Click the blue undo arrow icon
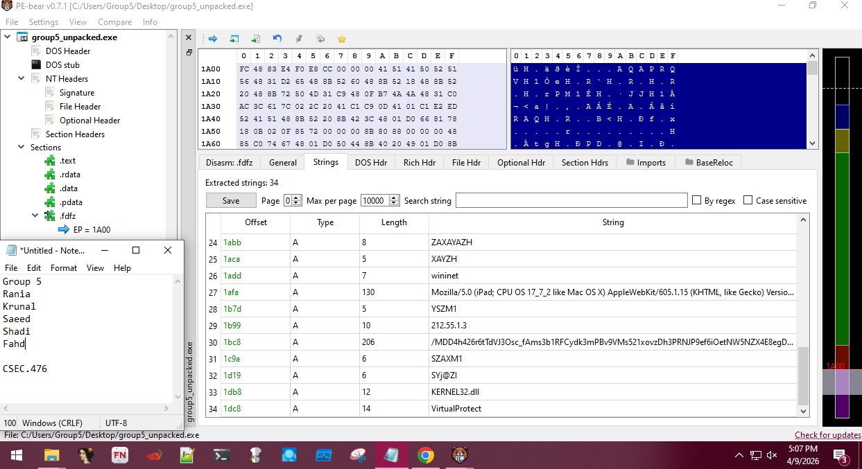Image resolution: width=862 pixels, height=469 pixels. click(x=277, y=39)
